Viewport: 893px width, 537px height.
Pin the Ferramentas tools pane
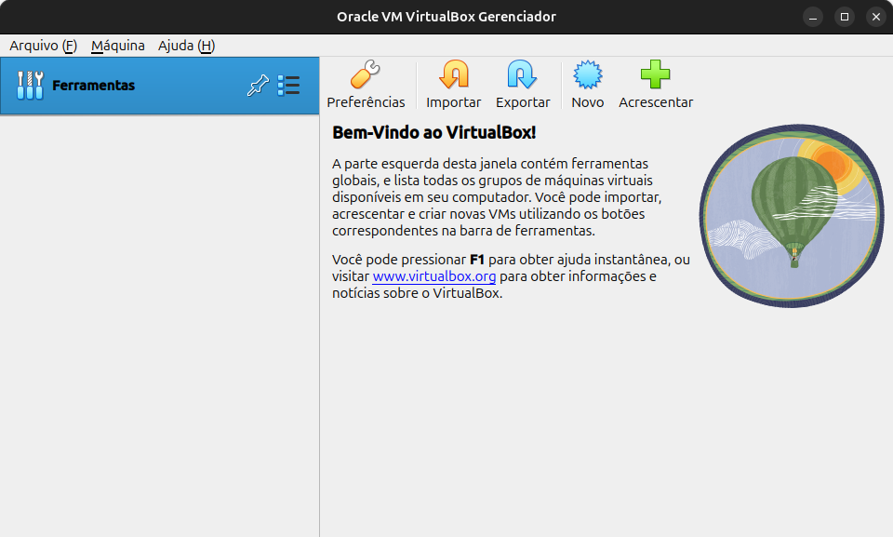[x=258, y=86]
